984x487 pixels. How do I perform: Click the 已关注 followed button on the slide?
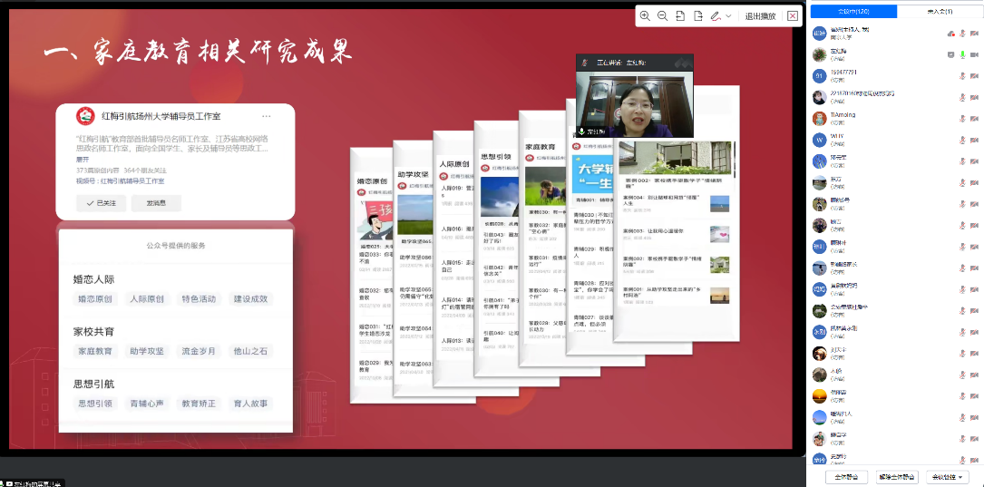click(100, 203)
